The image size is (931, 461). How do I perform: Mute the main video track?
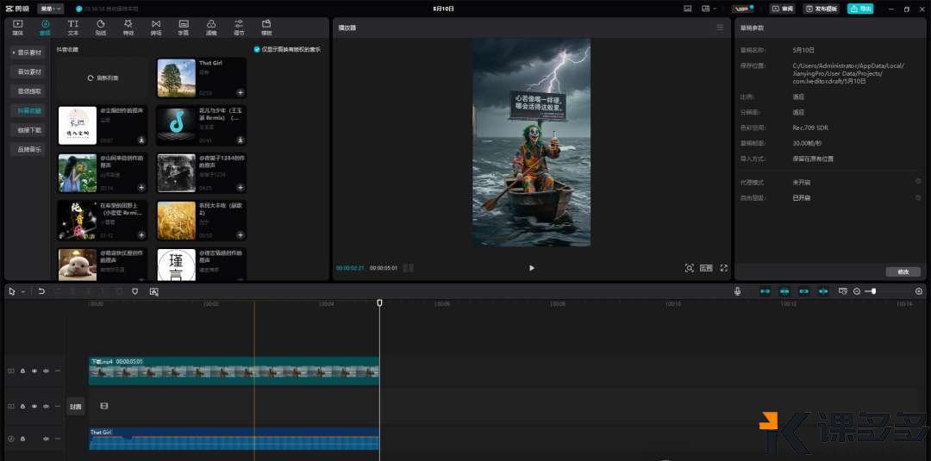pyautogui.click(x=46, y=371)
